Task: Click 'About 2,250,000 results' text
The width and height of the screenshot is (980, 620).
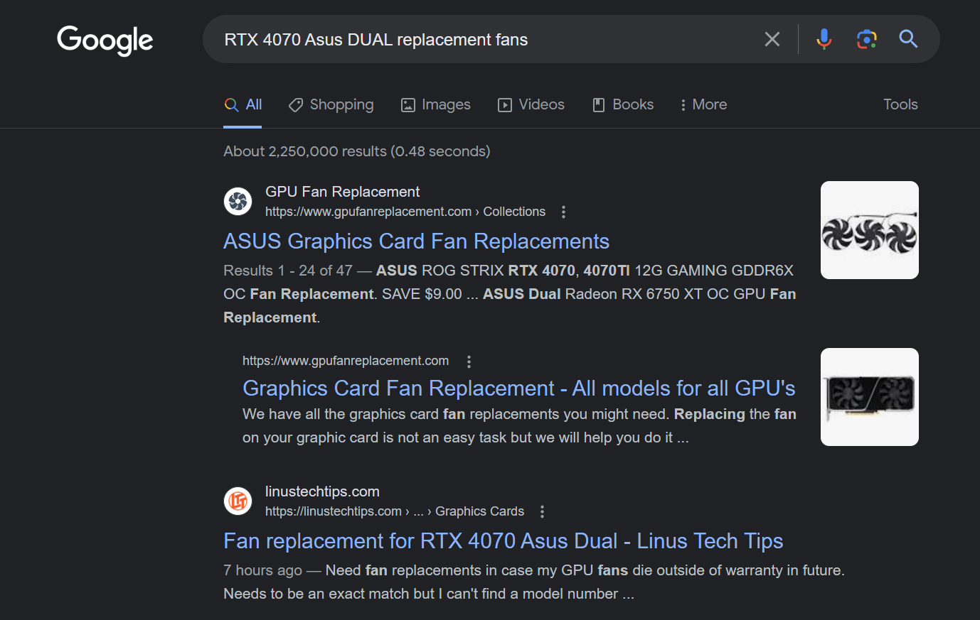Action: coord(356,151)
